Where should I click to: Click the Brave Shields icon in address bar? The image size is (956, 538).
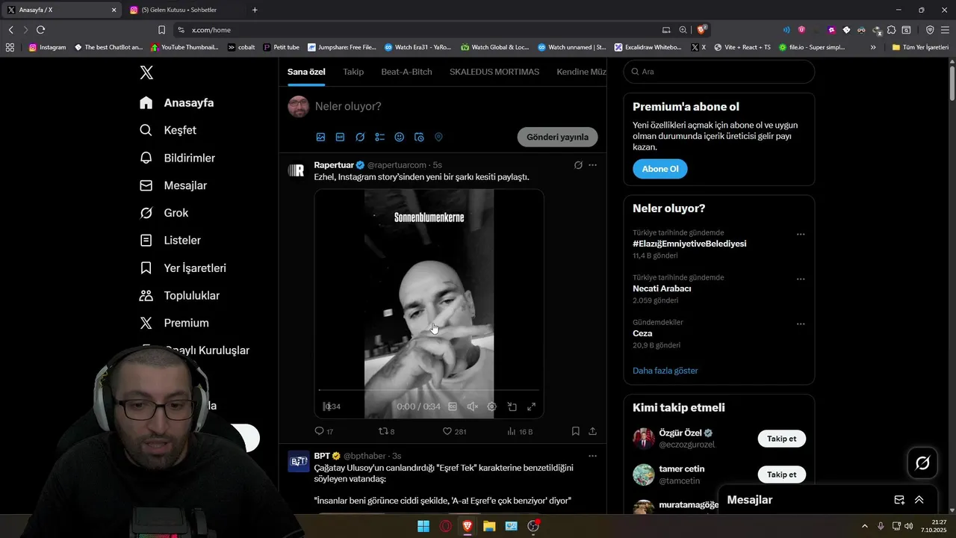click(701, 30)
